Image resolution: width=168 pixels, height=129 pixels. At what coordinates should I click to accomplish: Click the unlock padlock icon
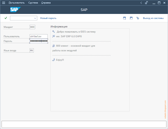coord(146,3)
